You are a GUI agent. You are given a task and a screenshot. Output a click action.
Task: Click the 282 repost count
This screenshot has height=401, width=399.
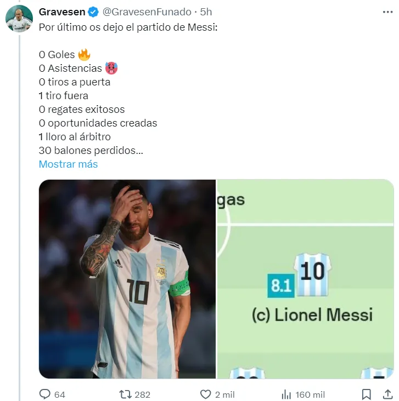(x=142, y=394)
